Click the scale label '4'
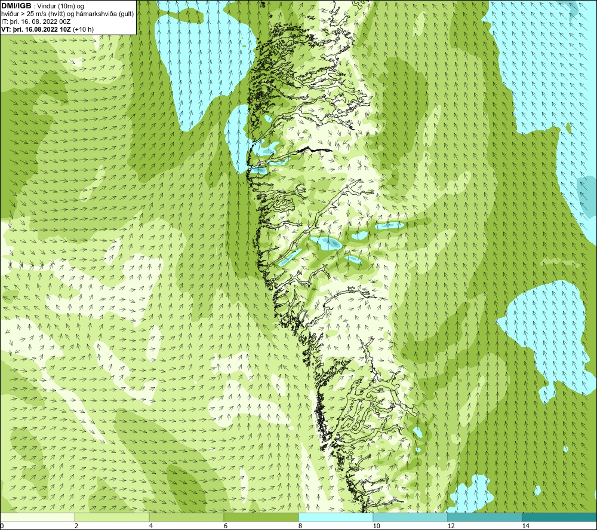Image resolution: width=597 pixels, height=530 pixels. 151,526
